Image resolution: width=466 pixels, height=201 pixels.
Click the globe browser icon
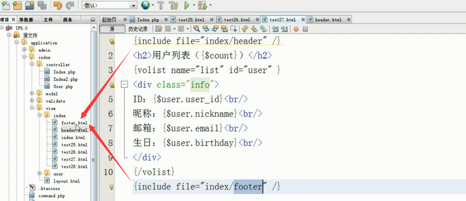(x=145, y=5)
